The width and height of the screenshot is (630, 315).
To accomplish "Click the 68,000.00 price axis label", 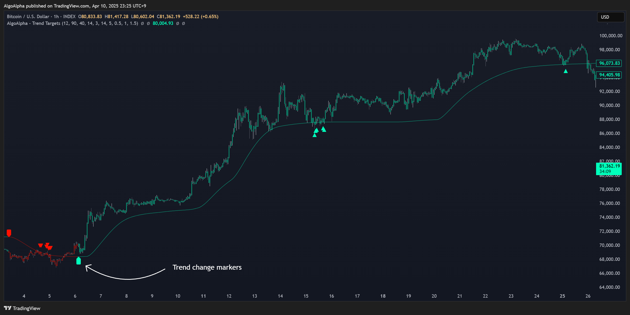I will (610, 259).
